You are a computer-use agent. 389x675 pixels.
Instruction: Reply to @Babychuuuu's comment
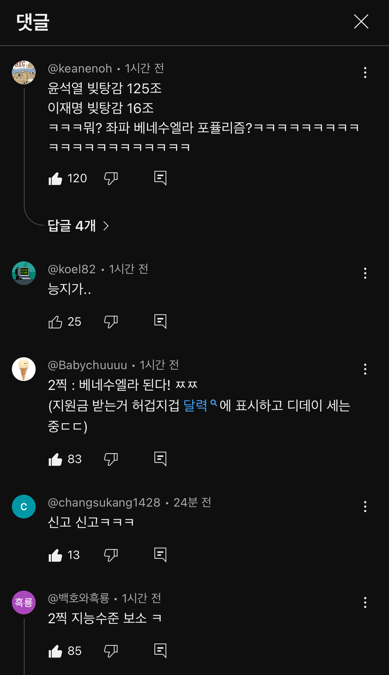[160, 459]
